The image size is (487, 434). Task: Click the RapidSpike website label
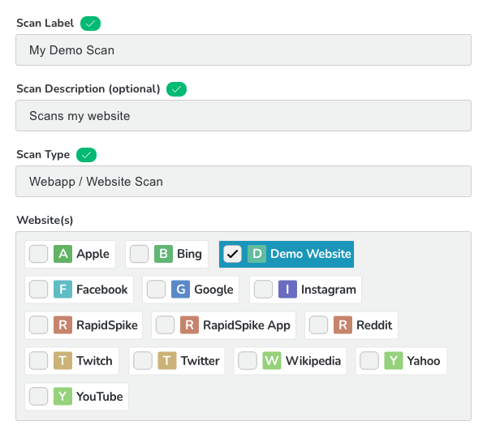pos(107,324)
